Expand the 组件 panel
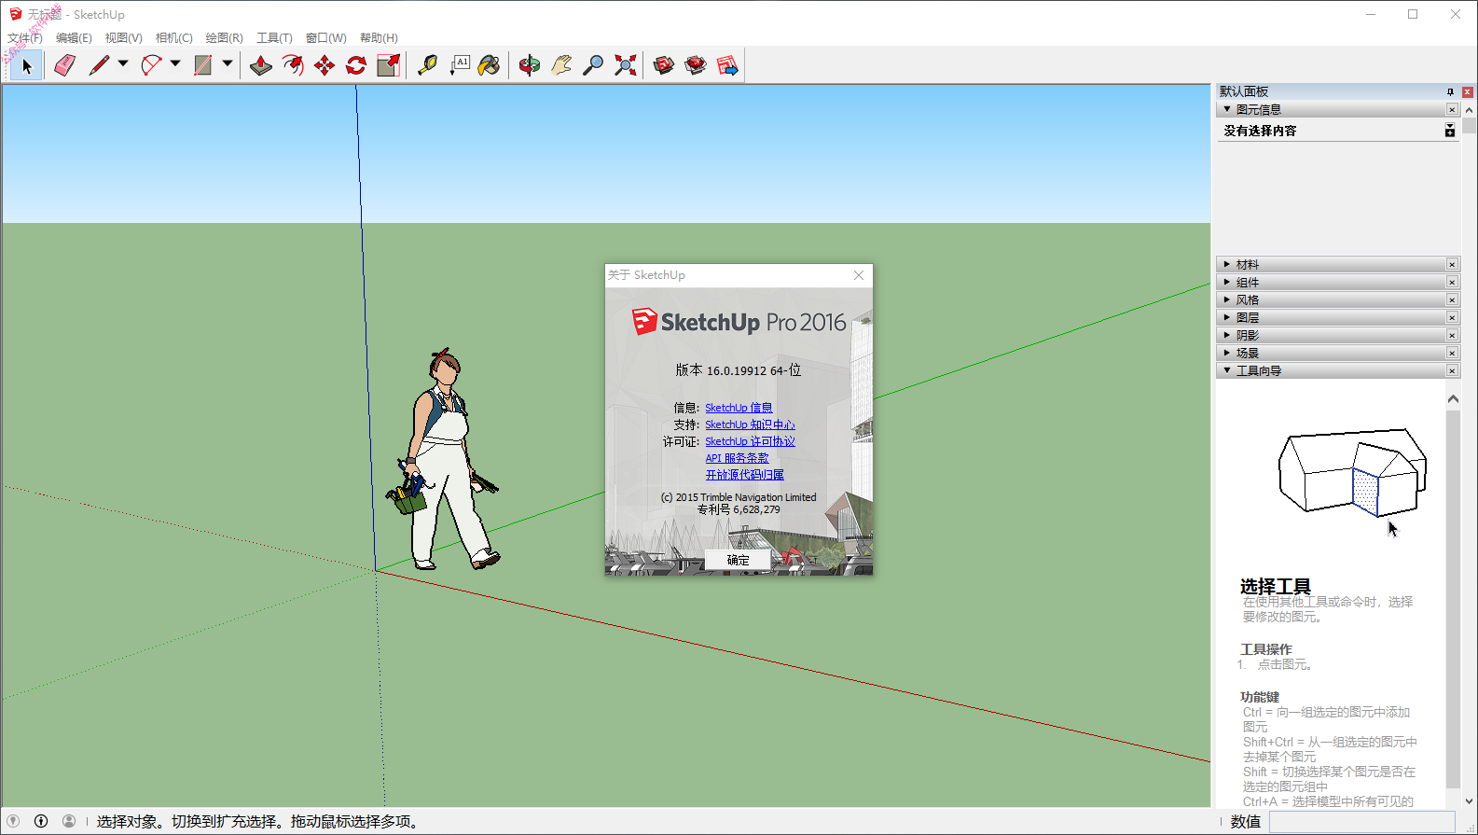 click(1227, 282)
